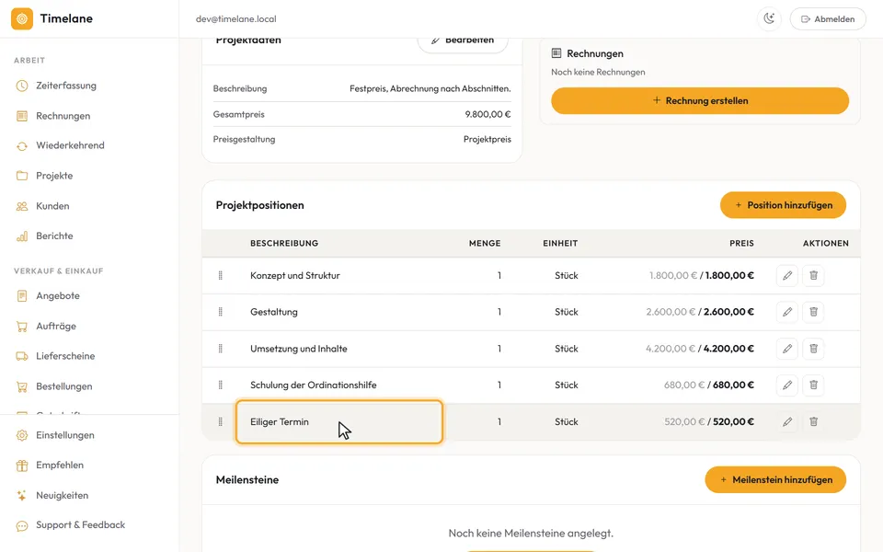Click the drag handle of Gestaltung row
883x552 pixels.
[x=220, y=312]
